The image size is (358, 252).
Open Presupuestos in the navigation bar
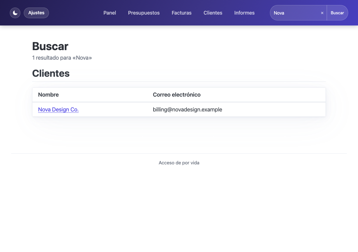click(144, 13)
